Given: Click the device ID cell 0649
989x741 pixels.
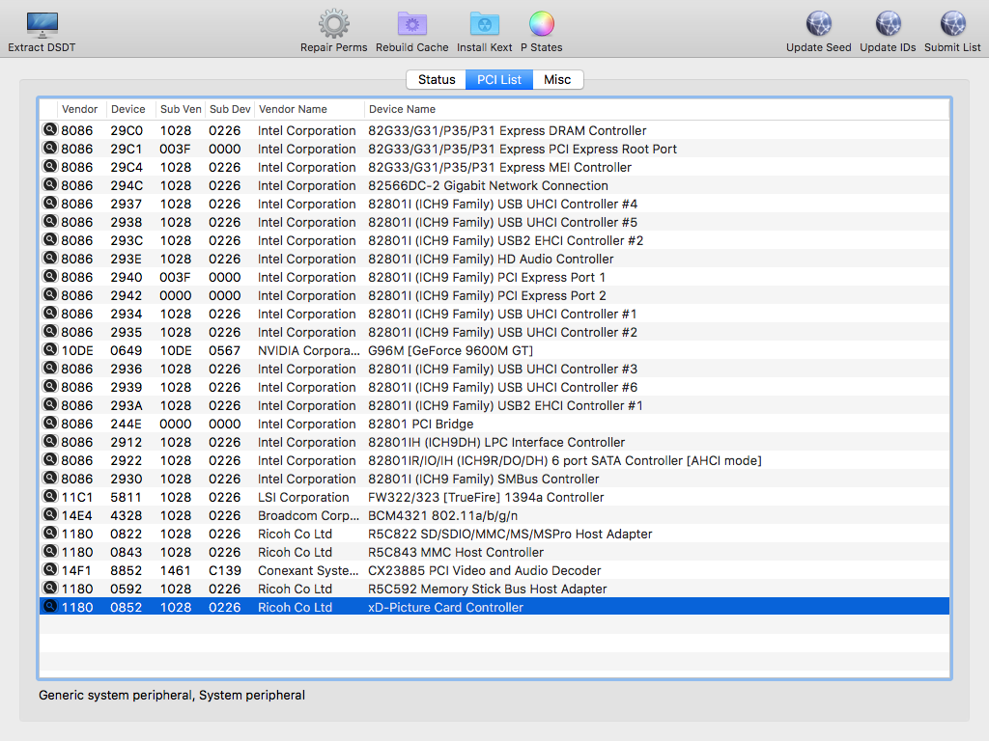Looking at the screenshot, I should (127, 350).
